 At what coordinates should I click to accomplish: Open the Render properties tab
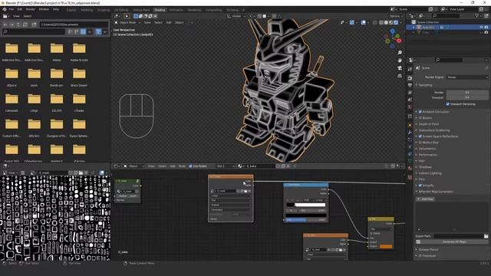[x=410, y=78]
